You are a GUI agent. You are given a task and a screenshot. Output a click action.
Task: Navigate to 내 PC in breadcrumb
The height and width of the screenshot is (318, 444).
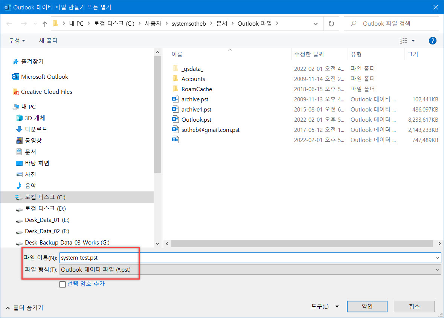pos(76,23)
